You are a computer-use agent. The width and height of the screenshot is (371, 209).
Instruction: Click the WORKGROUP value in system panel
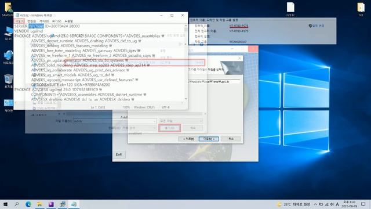coord(238,42)
